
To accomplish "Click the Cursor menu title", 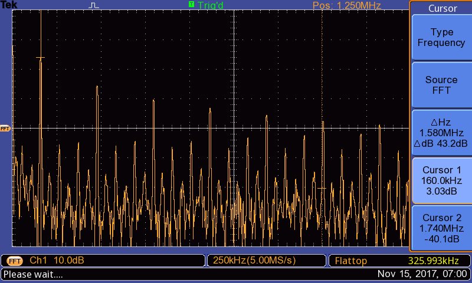I will [x=442, y=8].
